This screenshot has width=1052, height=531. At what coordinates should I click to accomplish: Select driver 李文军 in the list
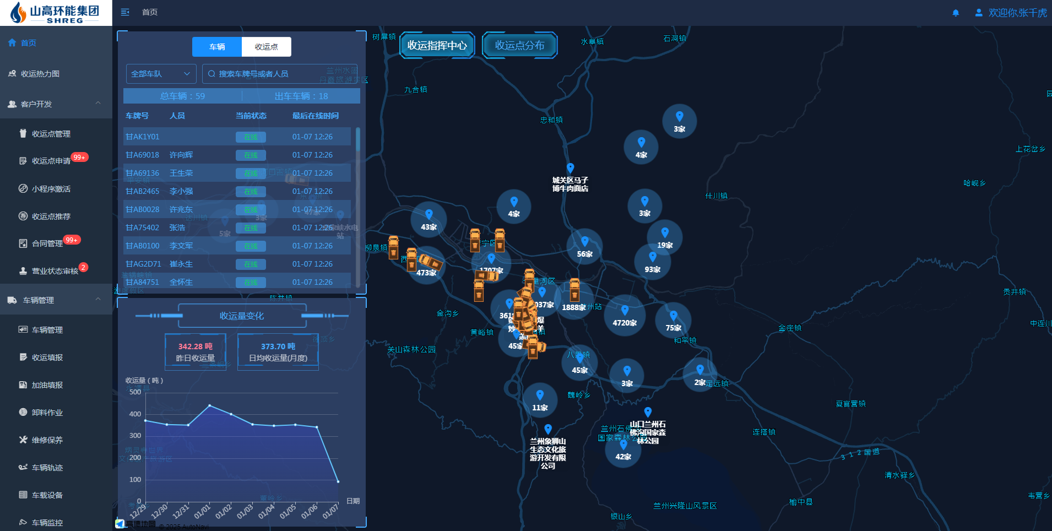tap(181, 246)
